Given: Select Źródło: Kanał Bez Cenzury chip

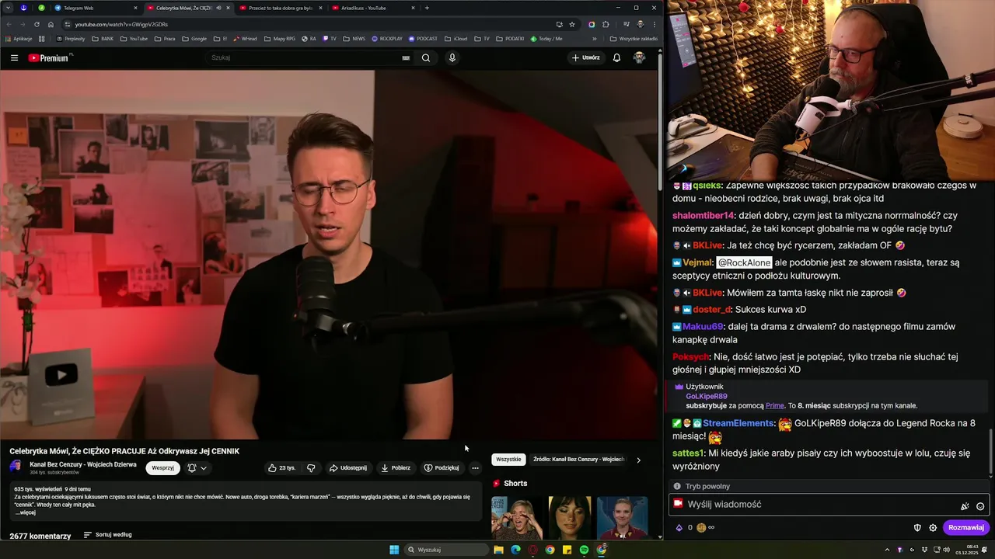Looking at the screenshot, I should [x=578, y=460].
